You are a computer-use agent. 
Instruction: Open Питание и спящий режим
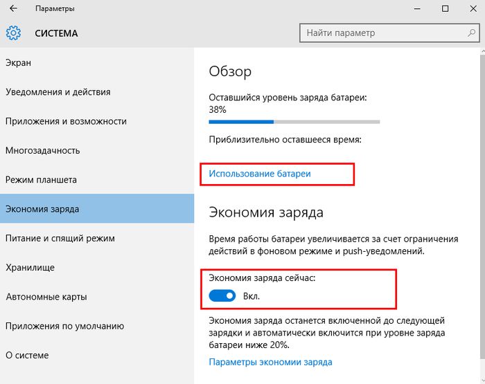click(x=60, y=238)
